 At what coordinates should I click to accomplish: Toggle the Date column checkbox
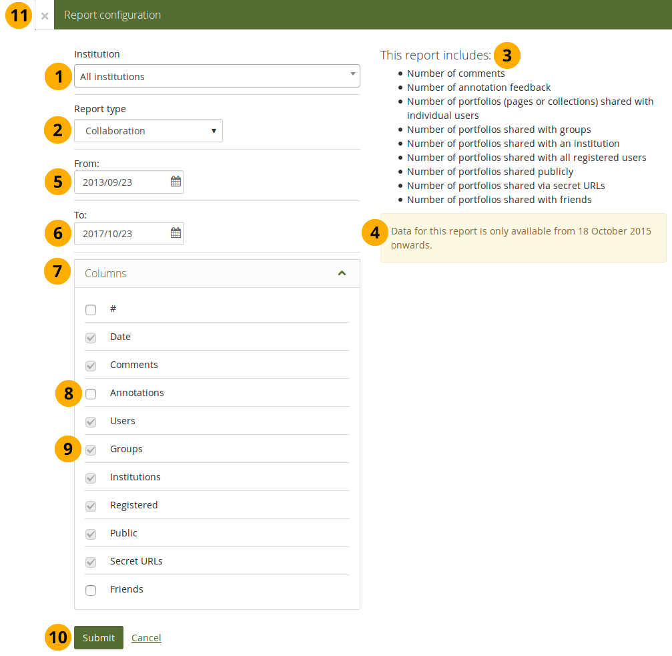[91, 338]
